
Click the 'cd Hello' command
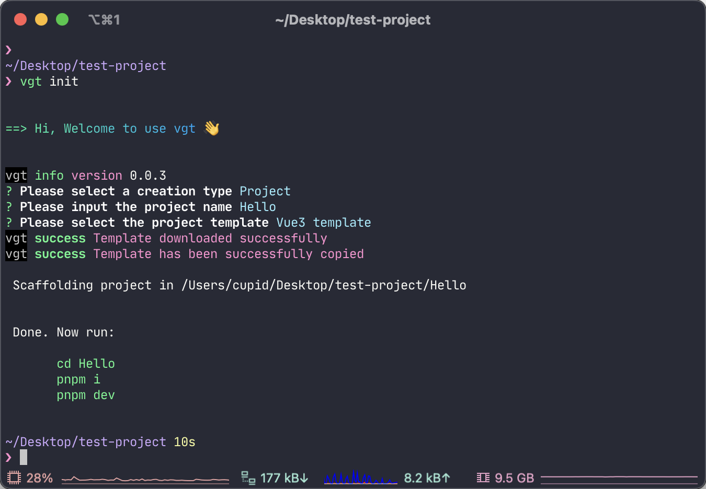[86, 364]
